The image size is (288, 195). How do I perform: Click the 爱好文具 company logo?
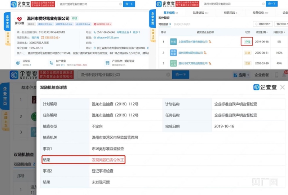[19, 20]
